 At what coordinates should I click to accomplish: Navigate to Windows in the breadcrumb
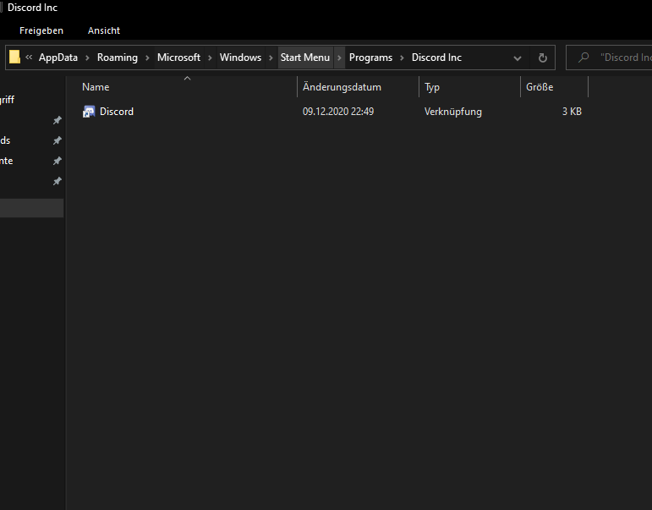pyautogui.click(x=240, y=58)
